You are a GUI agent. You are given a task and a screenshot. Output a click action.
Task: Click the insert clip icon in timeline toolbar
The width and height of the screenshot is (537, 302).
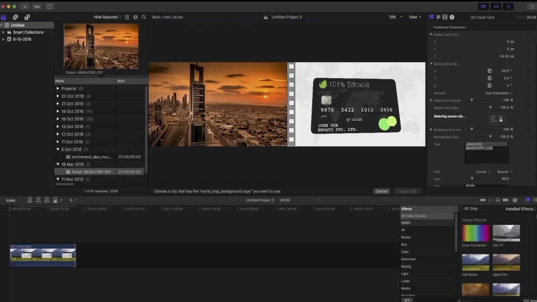39,200
